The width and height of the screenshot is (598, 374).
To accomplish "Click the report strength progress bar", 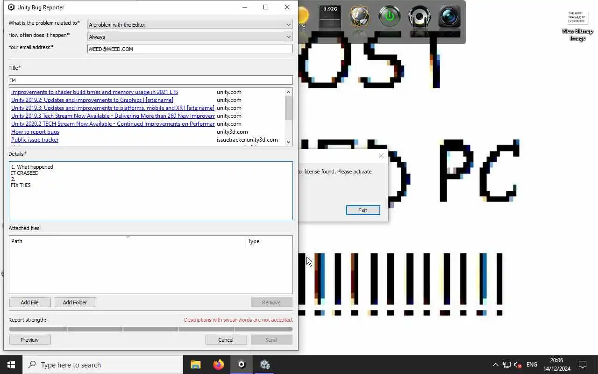I will click(x=150, y=329).
